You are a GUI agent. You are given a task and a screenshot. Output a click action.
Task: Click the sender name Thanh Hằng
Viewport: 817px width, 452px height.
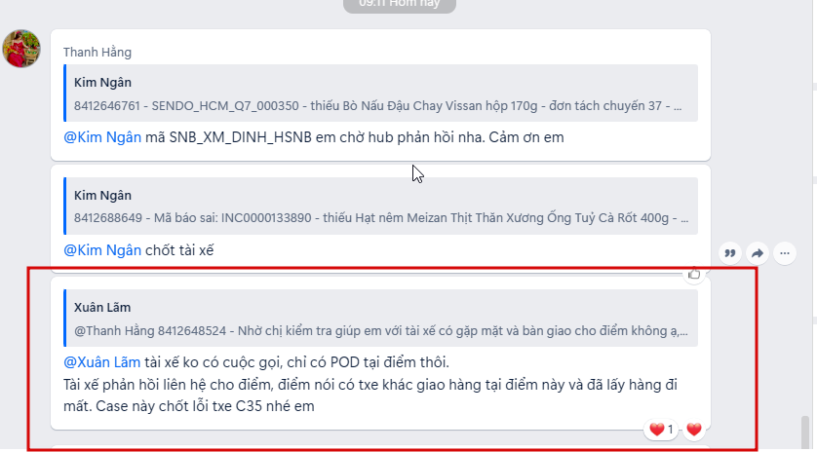(x=97, y=52)
